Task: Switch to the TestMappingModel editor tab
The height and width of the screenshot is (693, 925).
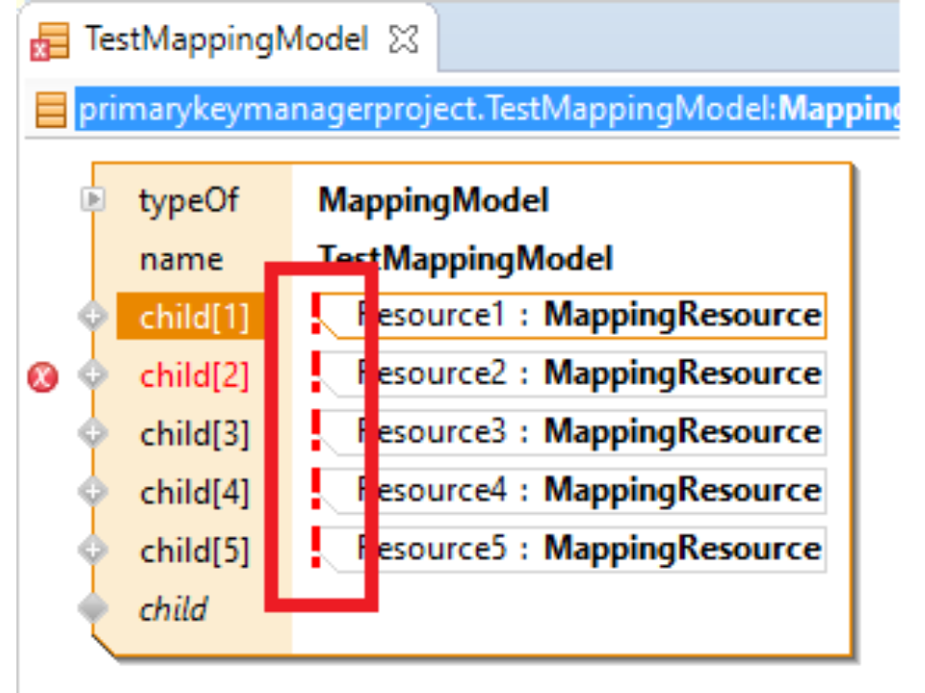Action: tap(225, 40)
